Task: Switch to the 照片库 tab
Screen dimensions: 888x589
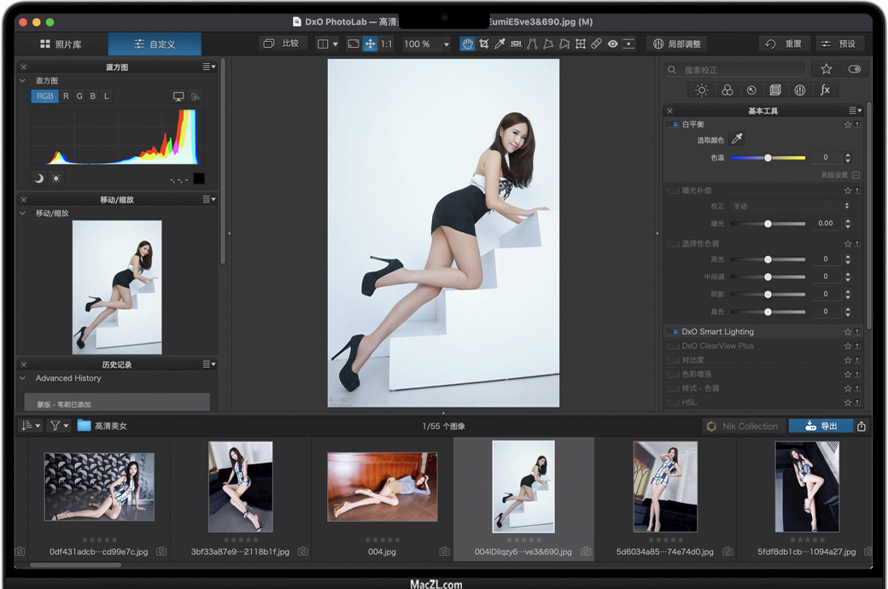Action: pos(61,44)
